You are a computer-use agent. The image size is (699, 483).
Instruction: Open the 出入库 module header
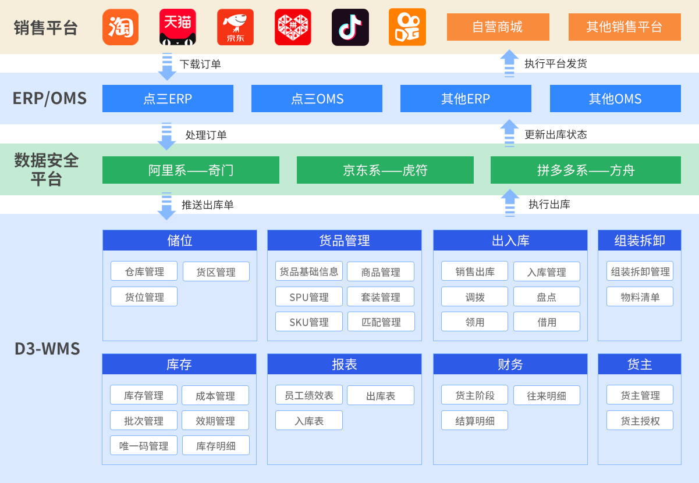tap(510, 241)
